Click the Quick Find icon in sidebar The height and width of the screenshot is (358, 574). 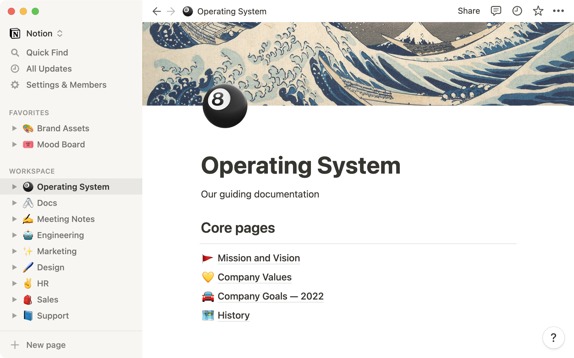click(15, 53)
